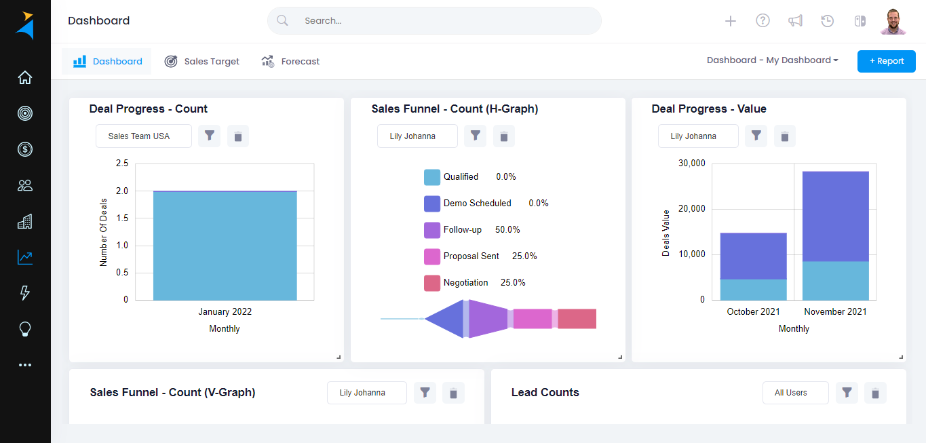Toggle the filter on the Lead Counts widget
This screenshot has width=926, height=443.
pyautogui.click(x=847, y=392)
